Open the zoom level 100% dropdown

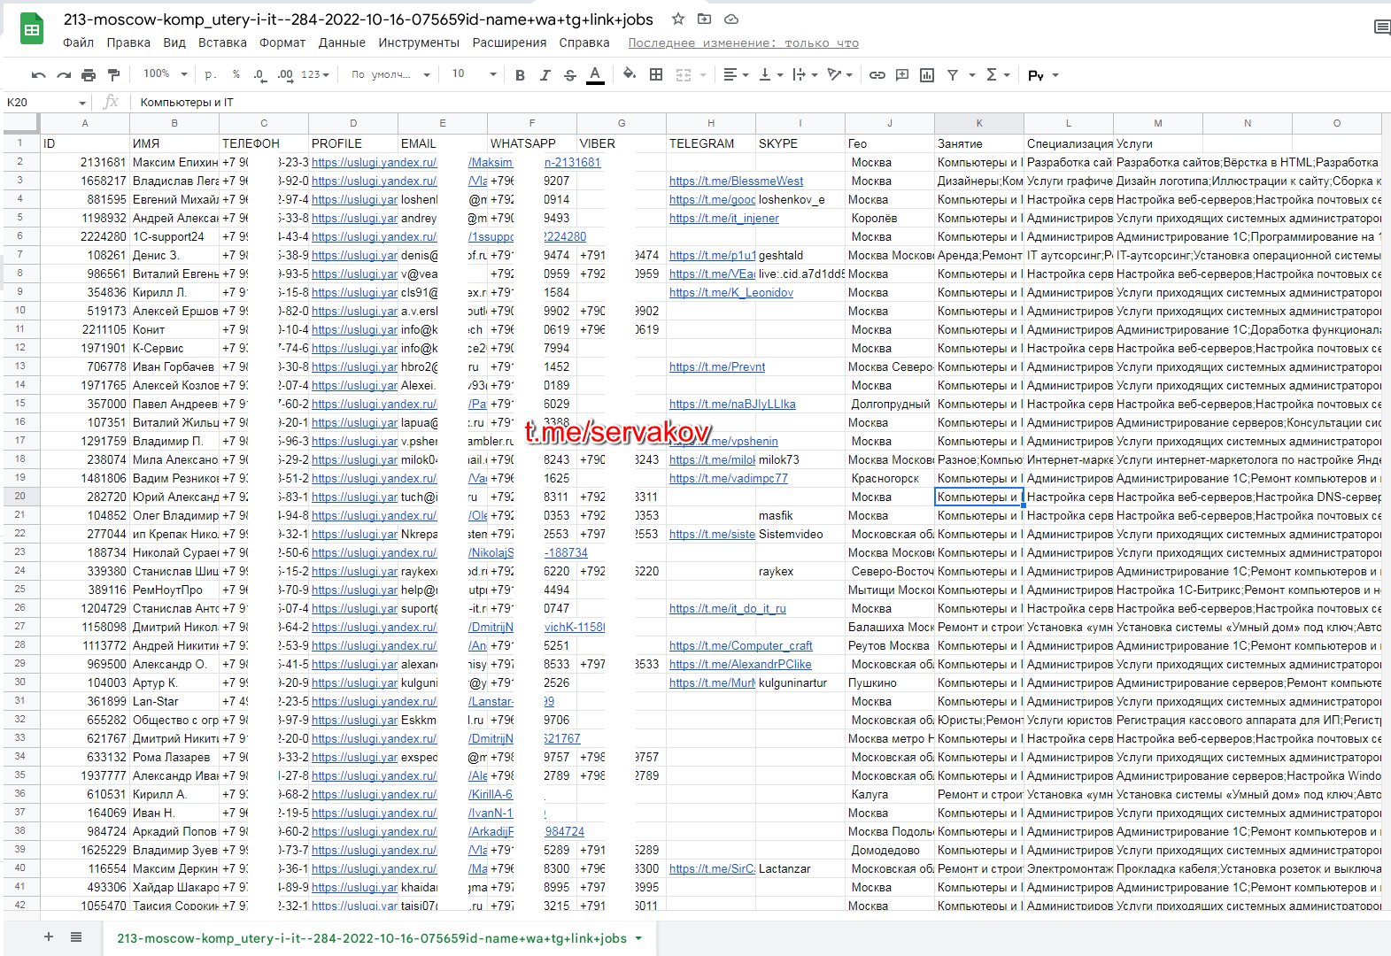coord(166,74)
